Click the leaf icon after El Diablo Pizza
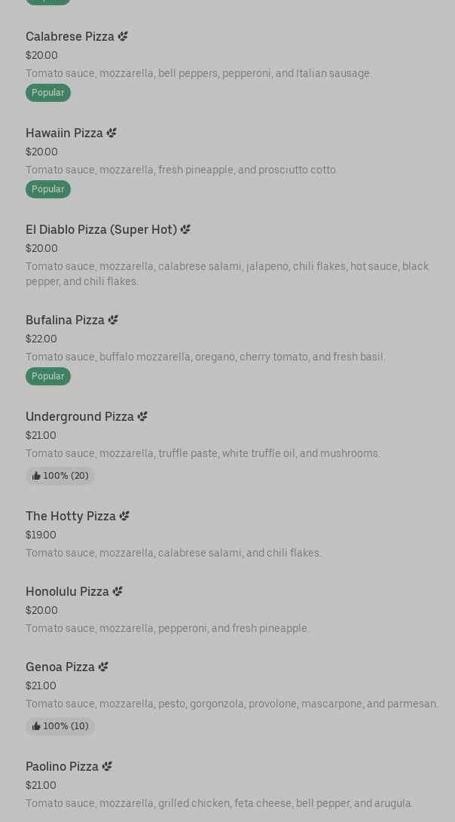The width and height of the screenshot is (455, 822). pyautogui.click(x=185, y=229)
